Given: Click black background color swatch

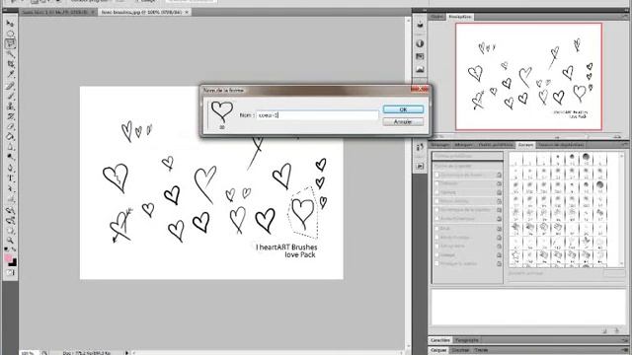Looking at the screenshot, I should point(13,263).
